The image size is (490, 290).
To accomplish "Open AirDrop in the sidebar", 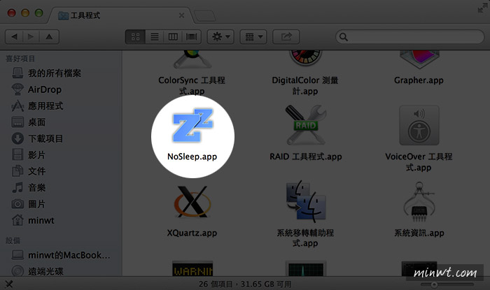I will pyautogui.click(x=36, y=89).
